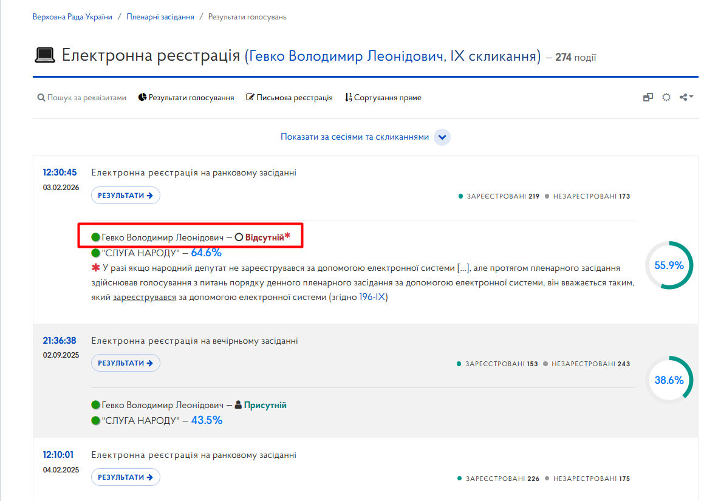Click ЗАРЕЄСТРОВАНІ 226 counter
The image size is (704, 501).
tap(498, 479)
